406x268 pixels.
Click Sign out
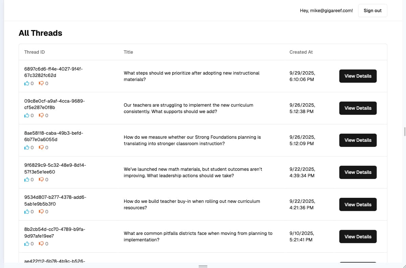373,10
